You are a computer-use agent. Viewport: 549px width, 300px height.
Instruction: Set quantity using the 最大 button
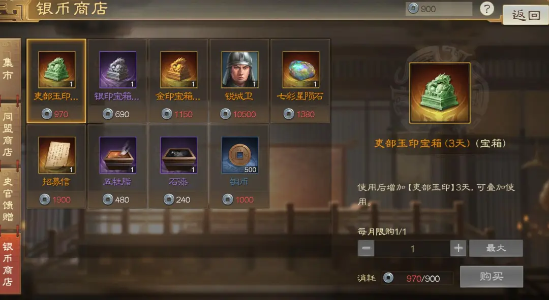coord(496,248)
